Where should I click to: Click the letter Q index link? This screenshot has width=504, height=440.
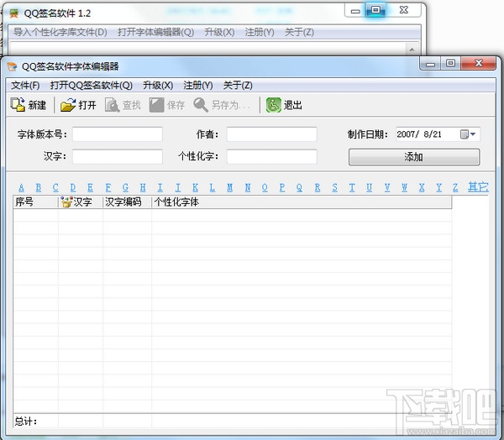click(299, 187)
